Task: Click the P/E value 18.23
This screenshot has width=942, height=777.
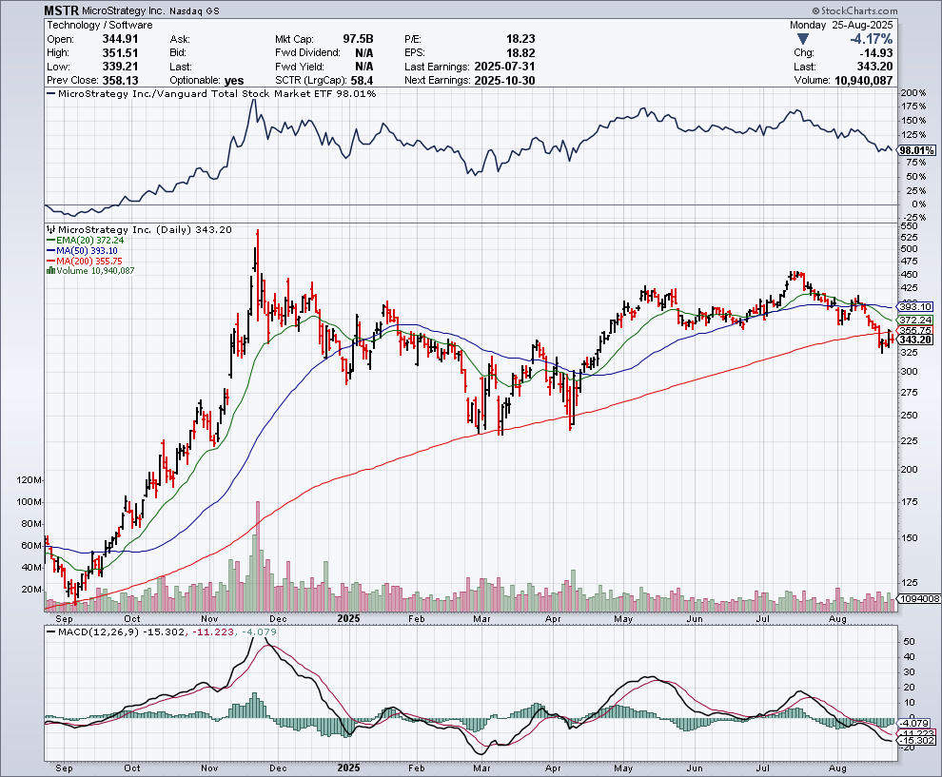Action: click(520, 39)
